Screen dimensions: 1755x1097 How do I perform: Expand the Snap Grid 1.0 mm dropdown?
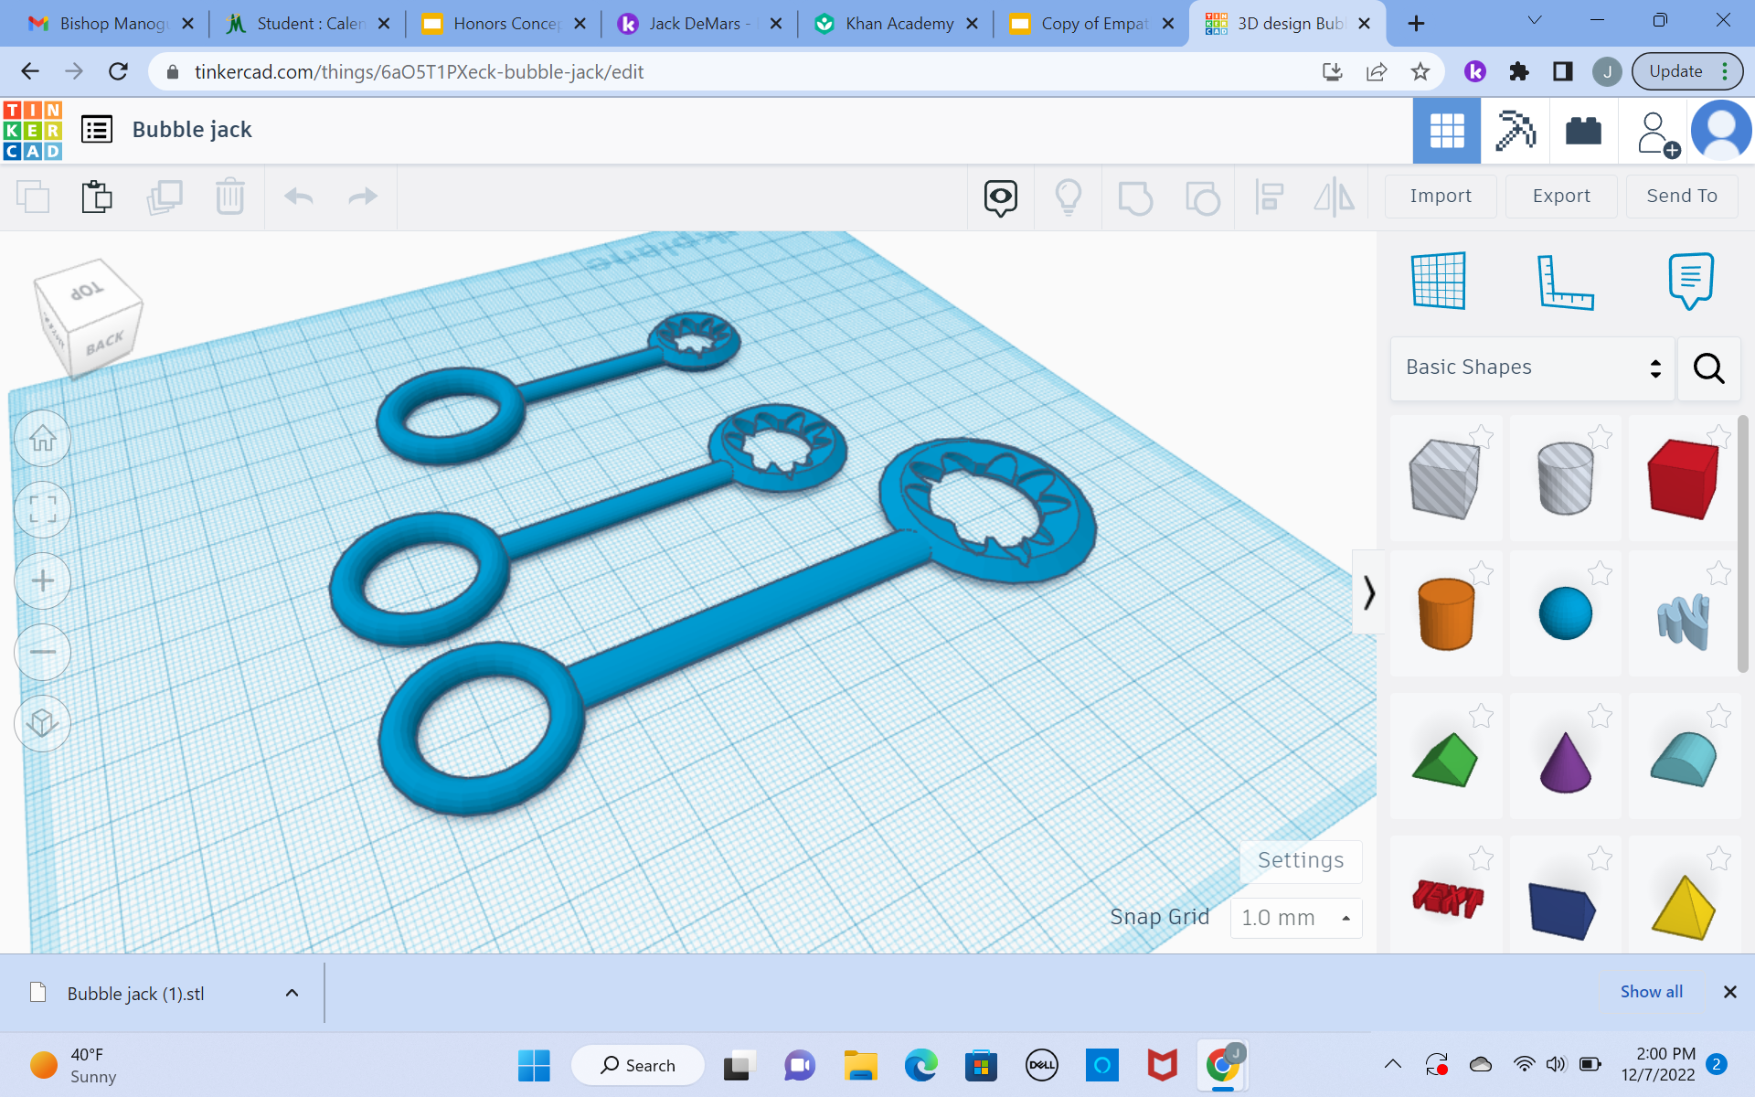tap(1295, 917)
